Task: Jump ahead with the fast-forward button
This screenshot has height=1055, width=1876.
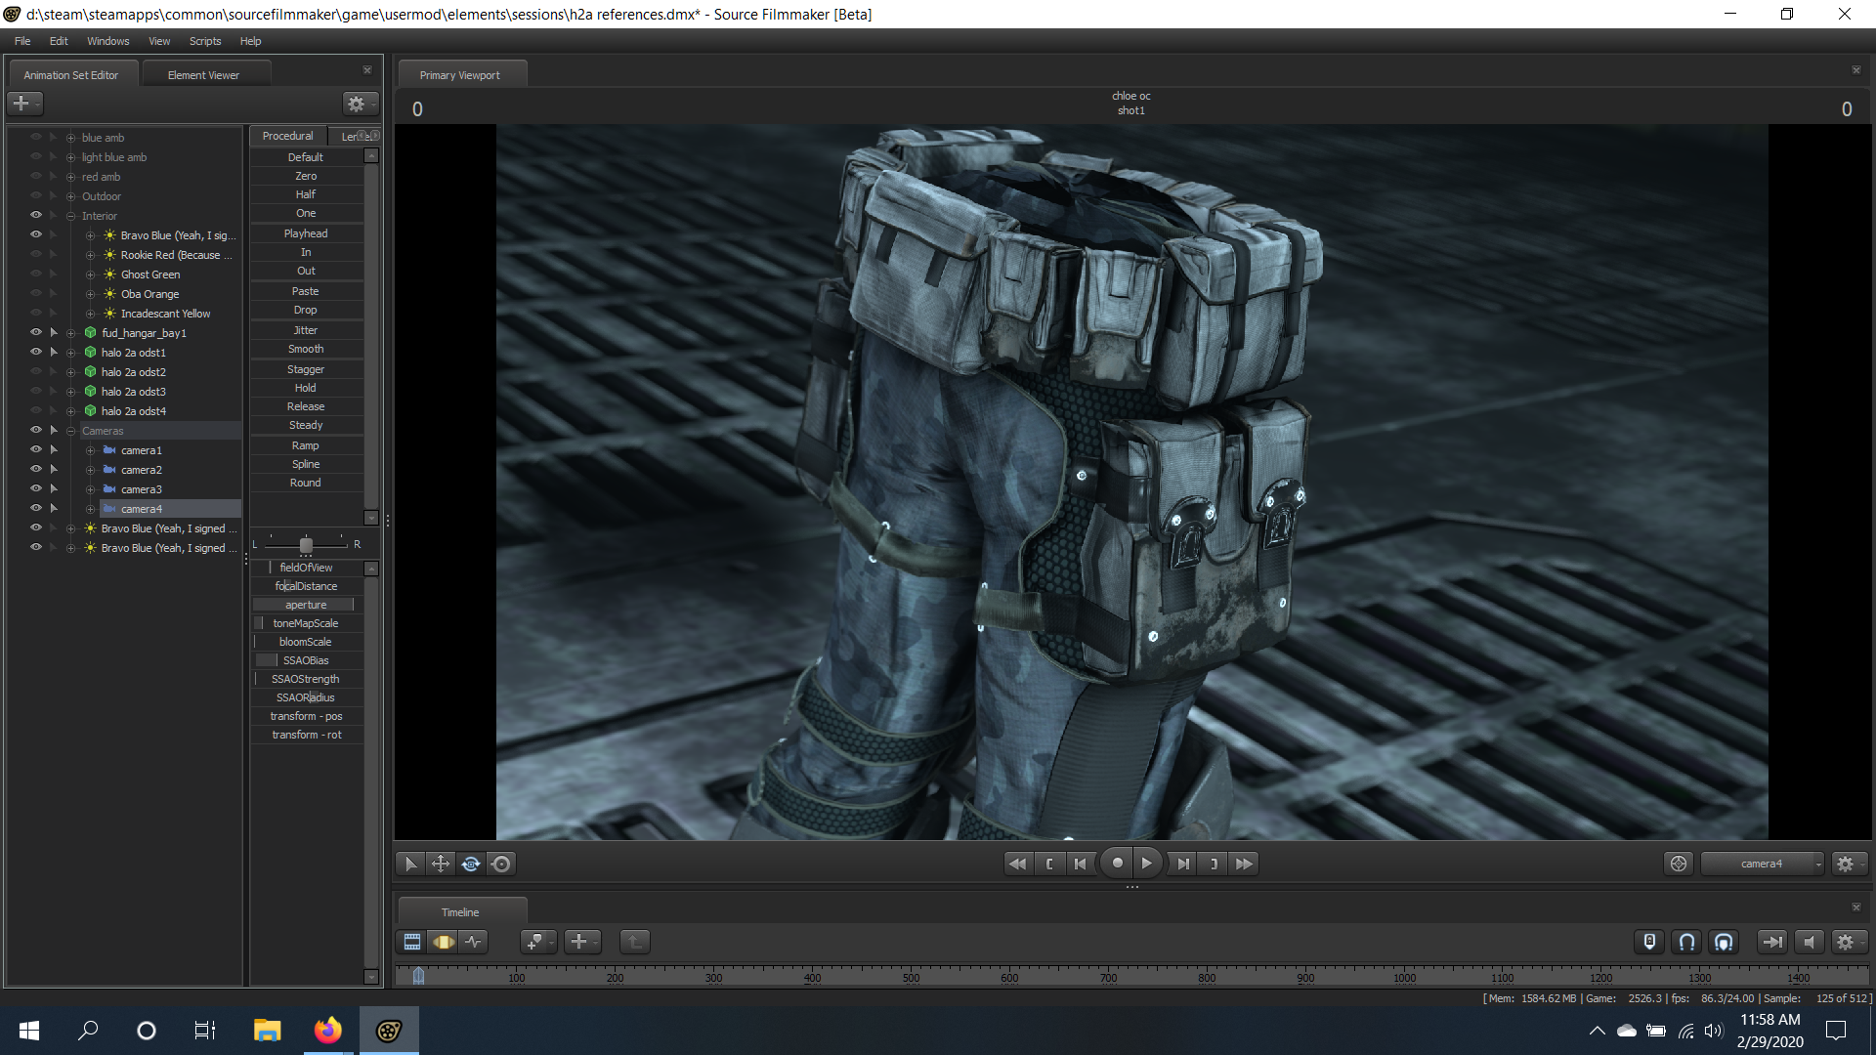Action: 1244,864
